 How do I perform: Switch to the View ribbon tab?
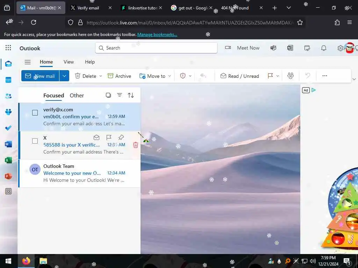click(69, 62)
